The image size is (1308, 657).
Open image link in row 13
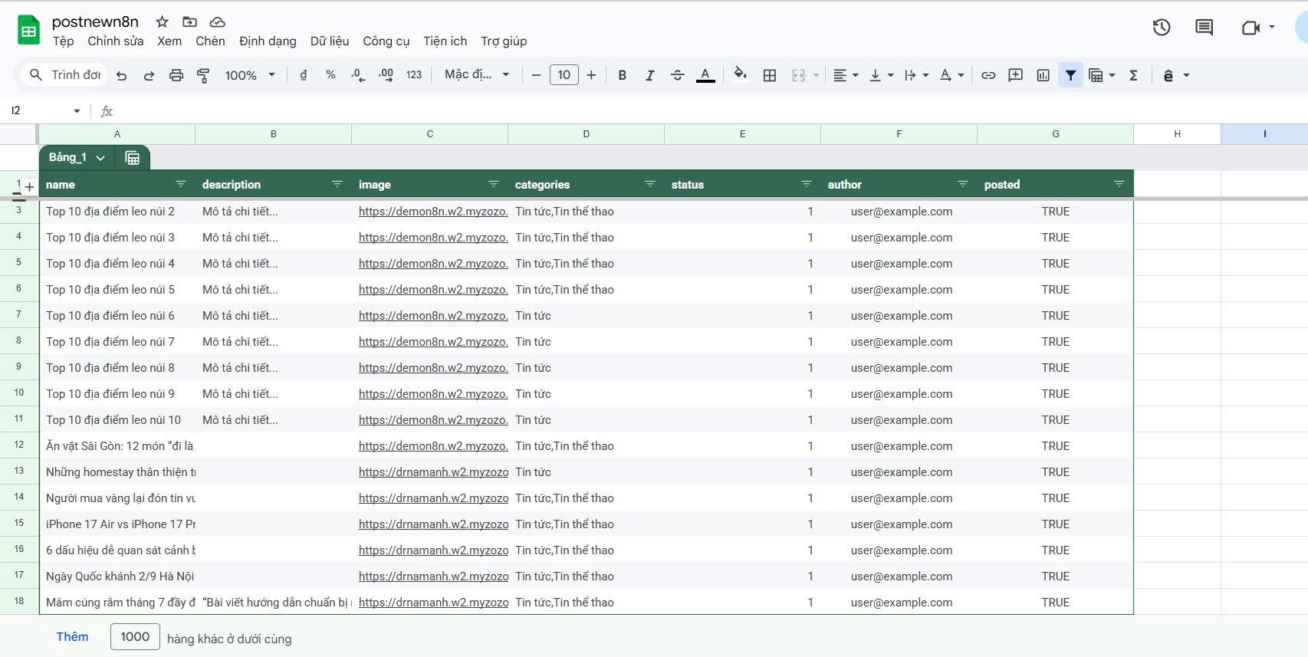tap(433, 472)
